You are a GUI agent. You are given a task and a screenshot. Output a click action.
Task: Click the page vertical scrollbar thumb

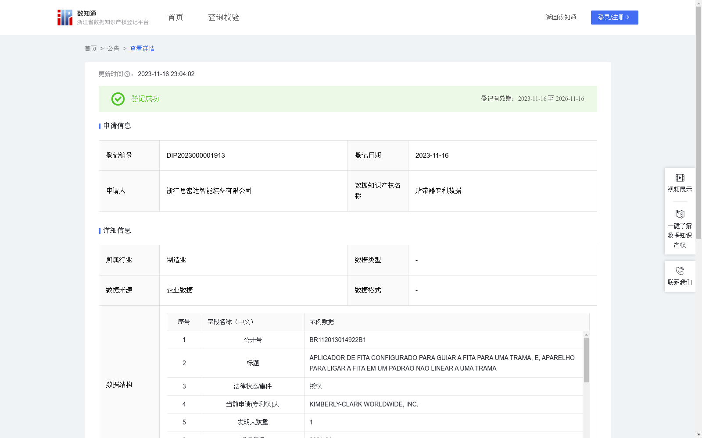(698, 123)
